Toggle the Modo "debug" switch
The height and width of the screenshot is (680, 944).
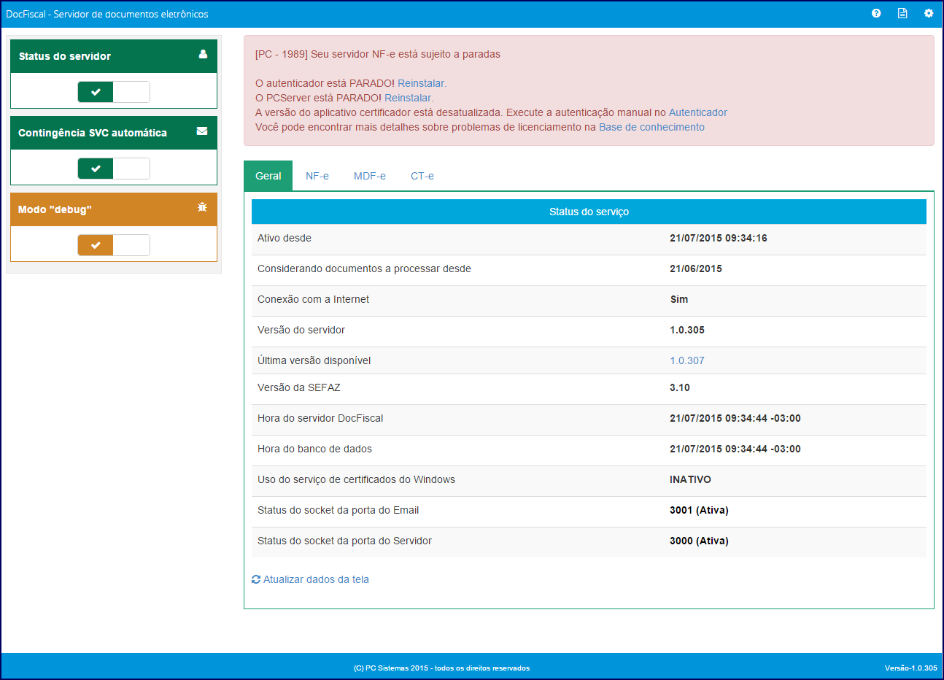pyautogui.click(x=114, y=245)
